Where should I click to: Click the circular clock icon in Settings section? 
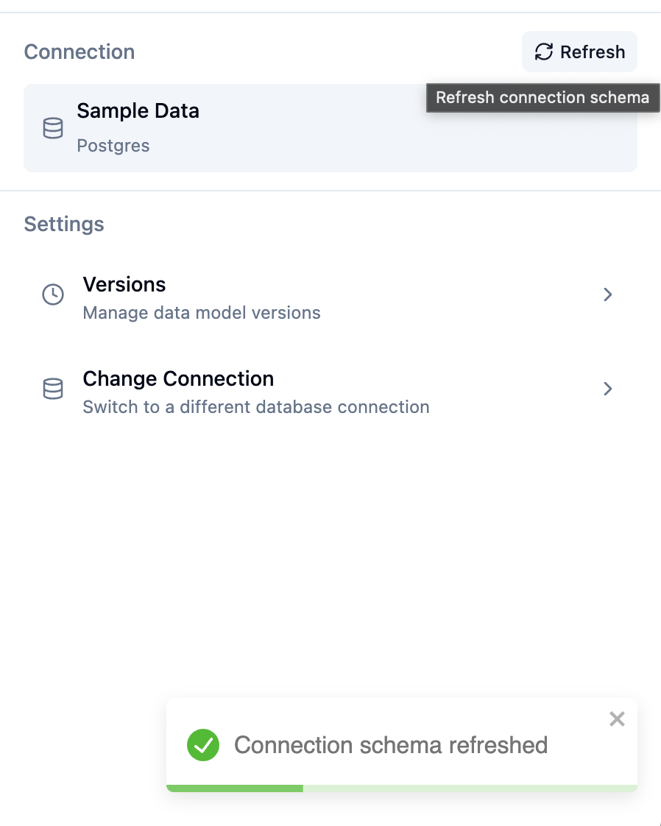coord(52,294)
